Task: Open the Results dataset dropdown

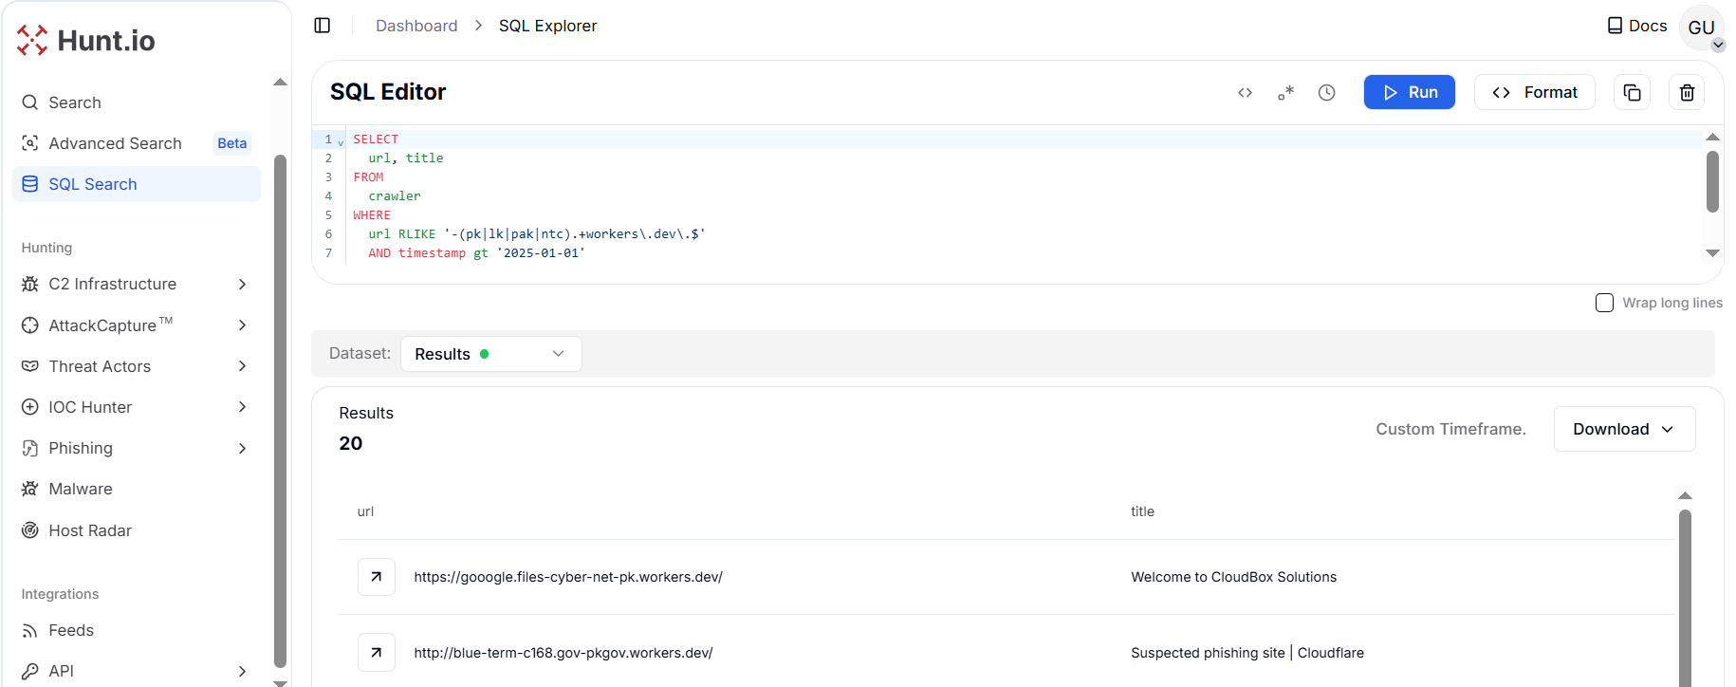Action: [x=490, y=354]
